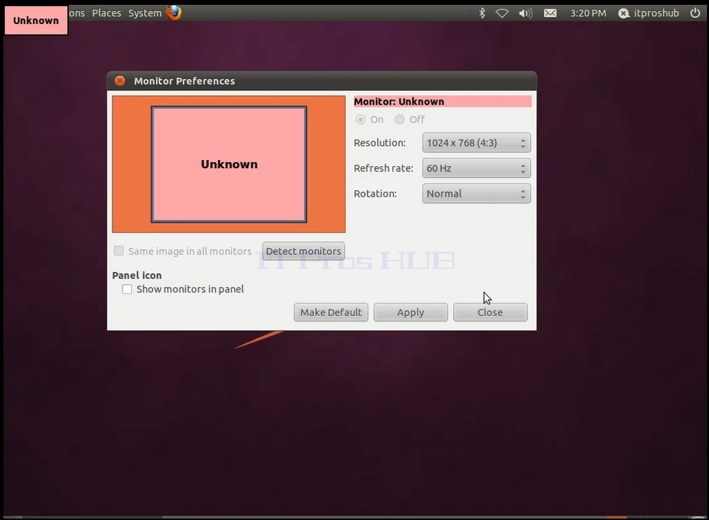Select the On radio button
Viewport: 709px width, 520px height.
(361, 119)
